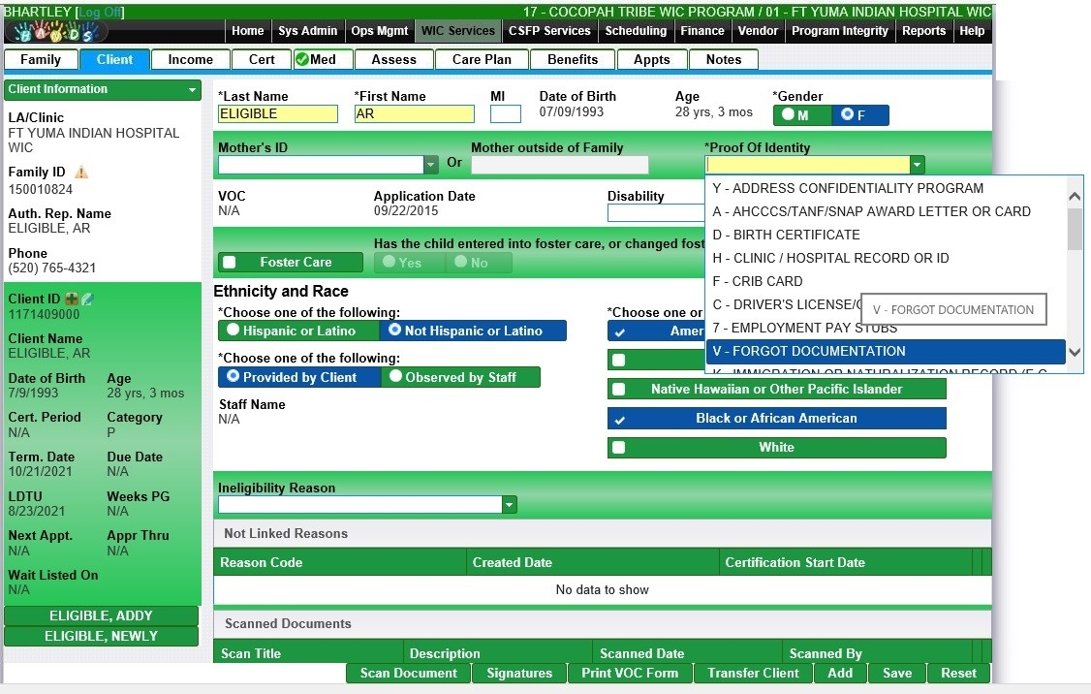Expand the Ineligibility Reason dropdown
The image size is (1091, 694).
click(x=509, y=505)
